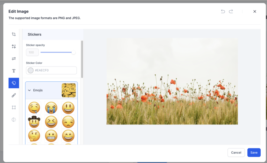Add the drooling face emoji sticker

34,108
